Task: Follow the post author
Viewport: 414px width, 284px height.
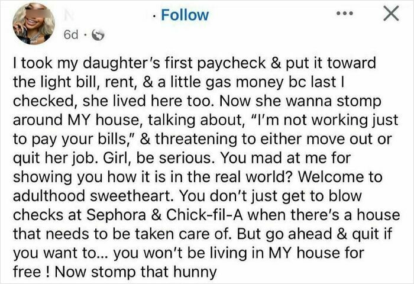Action: (185, 15)
